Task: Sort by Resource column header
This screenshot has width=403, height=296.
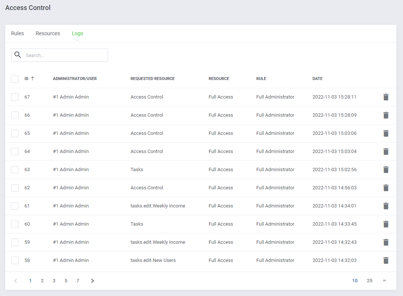Action: [219, 79]
